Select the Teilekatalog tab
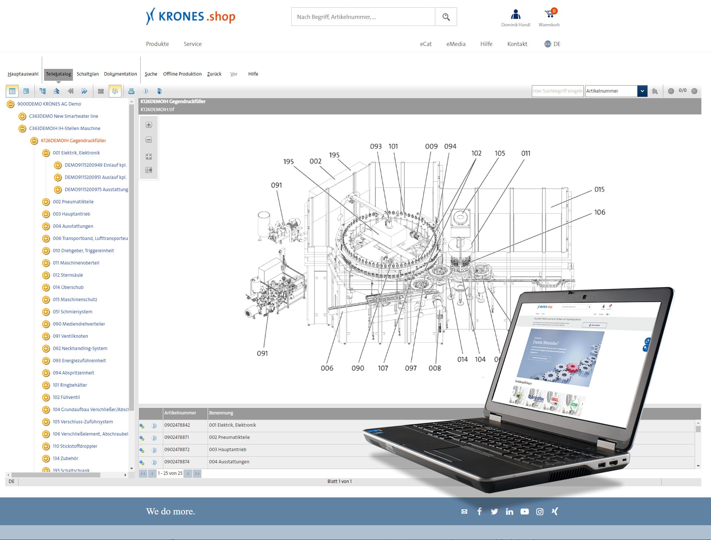 (58, 74)
